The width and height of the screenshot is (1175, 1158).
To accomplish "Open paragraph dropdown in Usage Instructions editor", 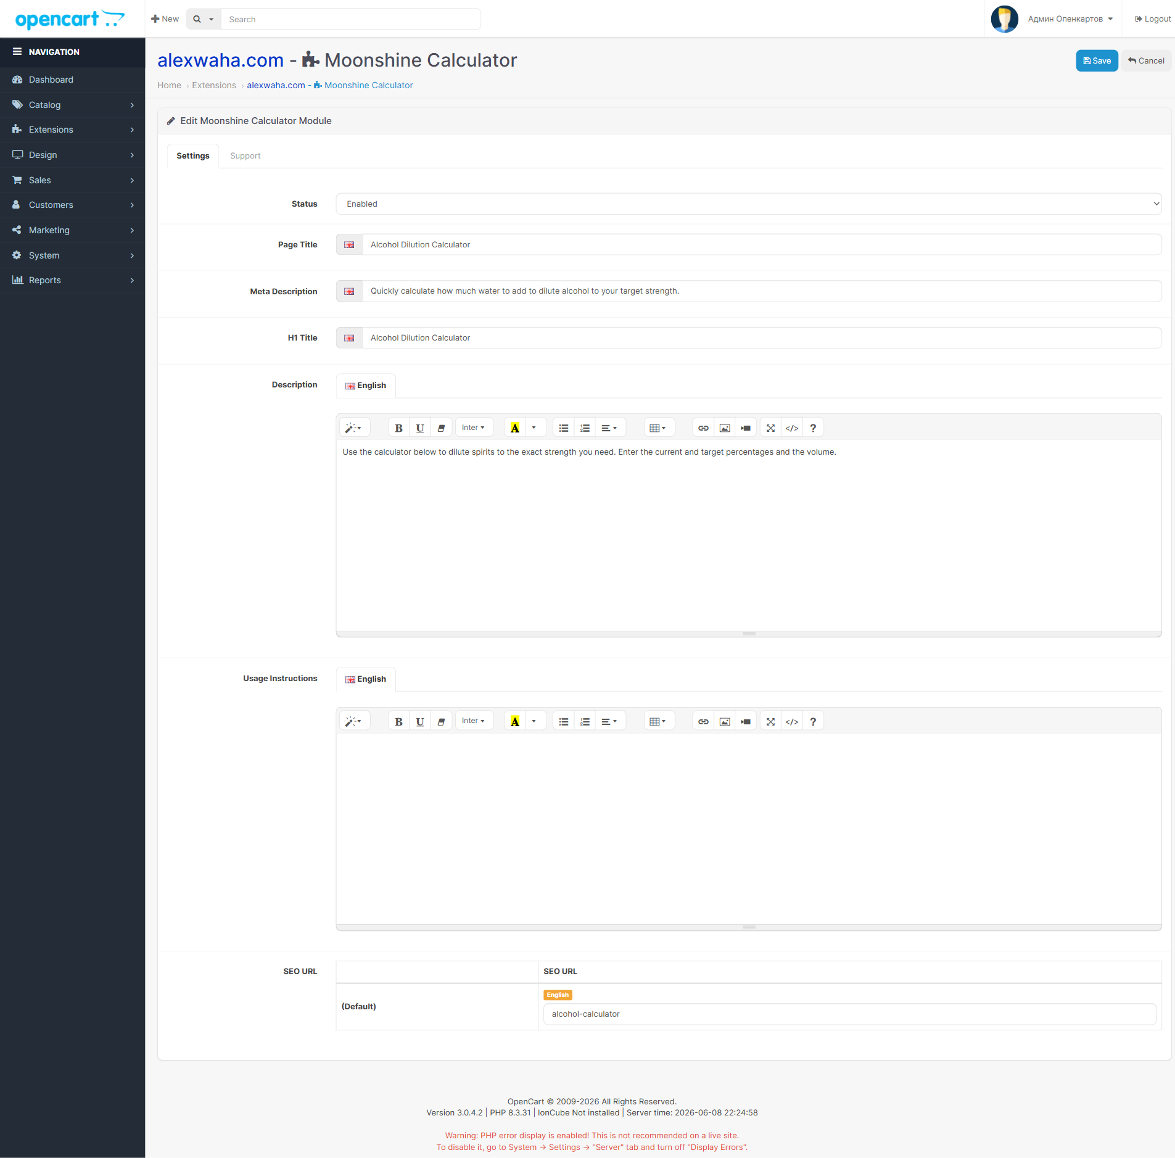I will click(610, 721).
